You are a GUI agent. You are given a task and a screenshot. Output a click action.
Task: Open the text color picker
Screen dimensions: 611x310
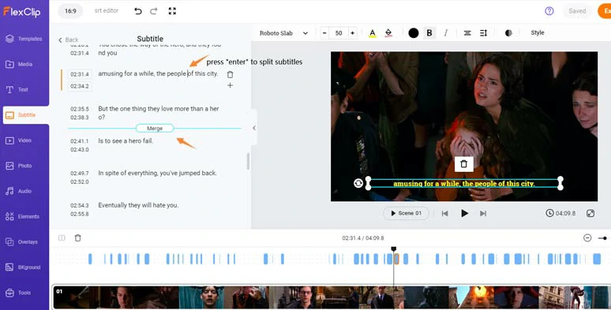coord(373,33)
